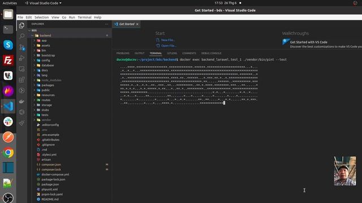Open docker-compose.yml file
Screen dimensions: 362x203
click(55, 174)
